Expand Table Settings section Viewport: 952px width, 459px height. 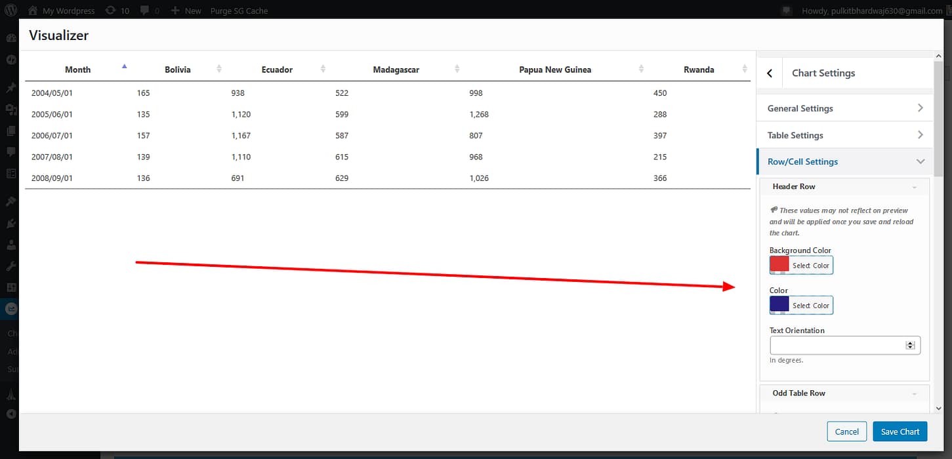(845, 135)
